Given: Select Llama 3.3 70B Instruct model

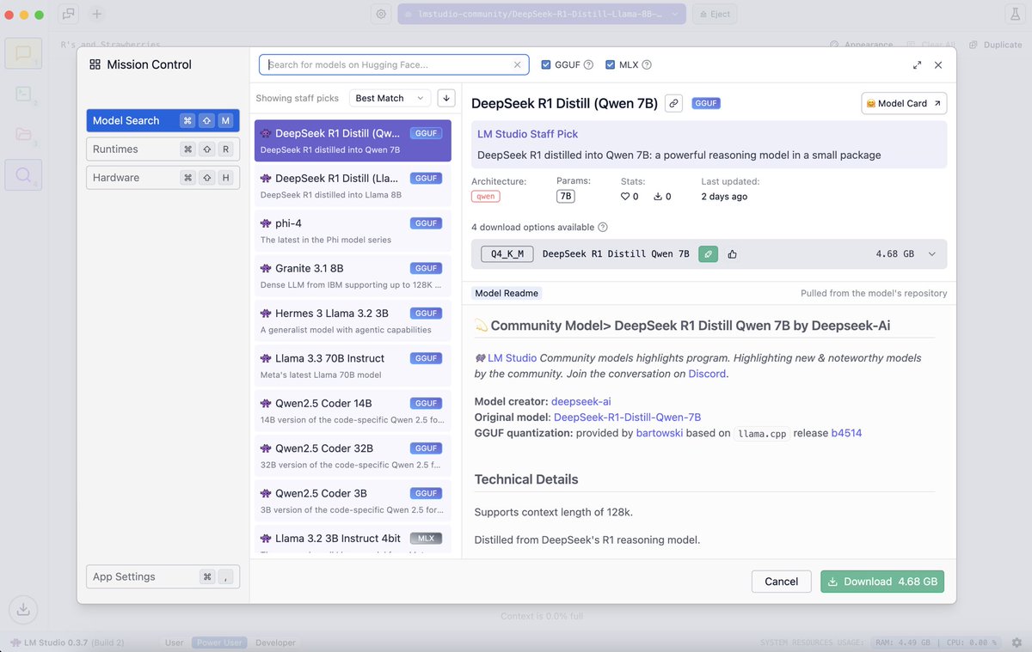Looking at the screenshot, I should coord(353,366).
